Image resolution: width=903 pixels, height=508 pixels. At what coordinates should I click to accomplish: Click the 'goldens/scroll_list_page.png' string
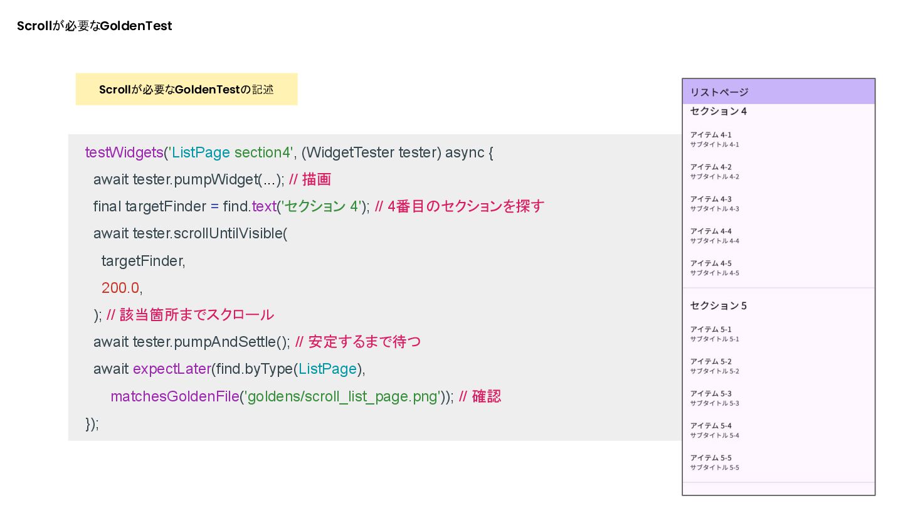[343, 397]
